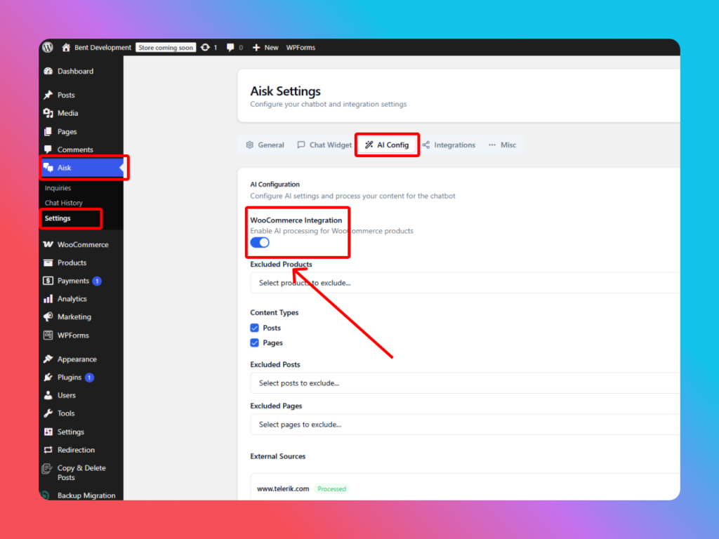Expand the Excluded Pages select field
Image resolution: width=719 pixels, height=539 pixels.
[463, 425]
